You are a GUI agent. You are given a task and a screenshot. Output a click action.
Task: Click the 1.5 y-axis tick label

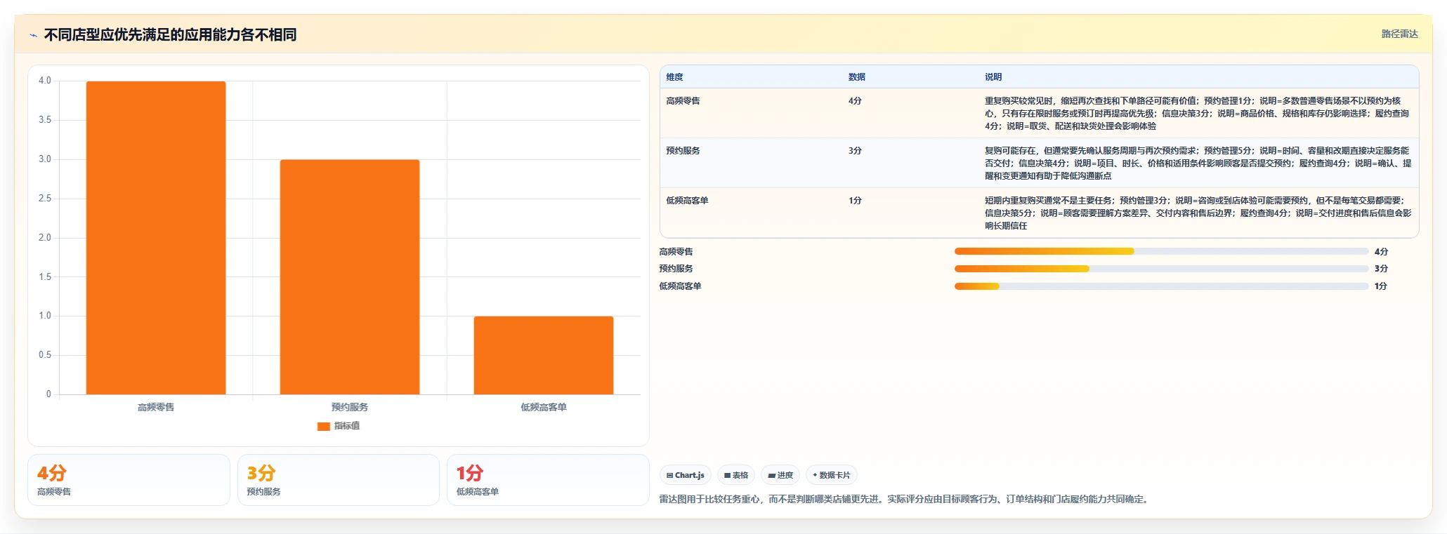45,277
